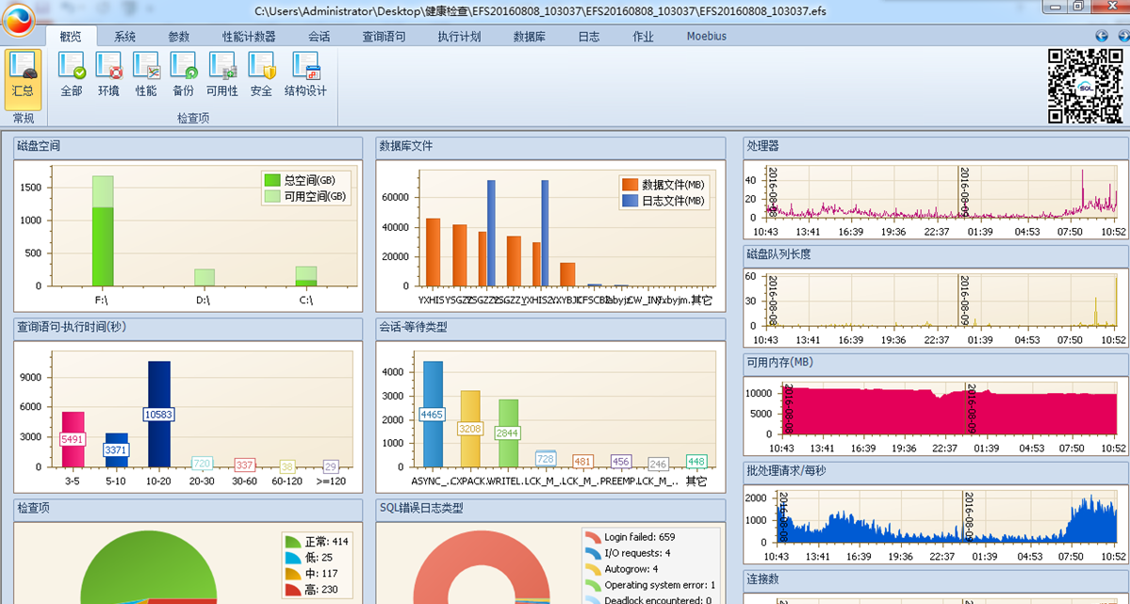Click the 456 wait type bar label

tap(620, 462)
